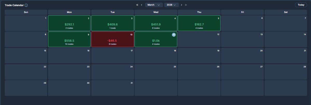Click the '10 trades' label on March 9

pyautogui.click(x=69, y=44)
